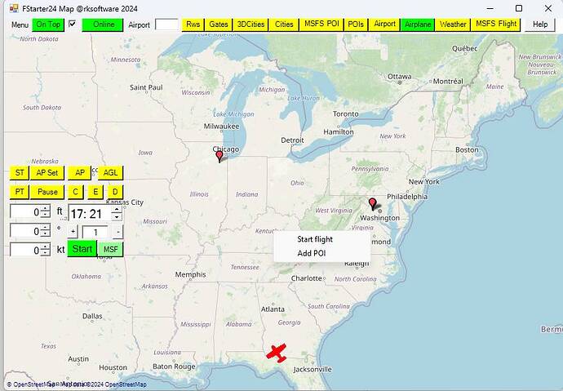This screenshot has width=563, height=391.
Task: Click the plus zoom button
Action: [x=73, y=232]
